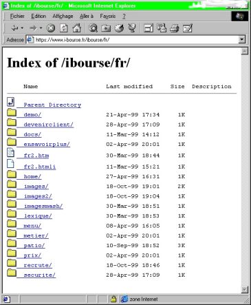Viewport: 251px width, 305px height.
Task: Click the Forward arrow toolbar button
Action: pos(33,28)
